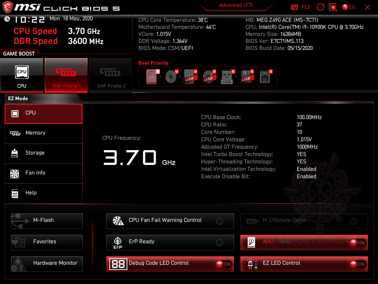Open the Help section
Image resolution: width=378 pixels, height=284 pixels.
pyautogui.click(x=44, y=194)
